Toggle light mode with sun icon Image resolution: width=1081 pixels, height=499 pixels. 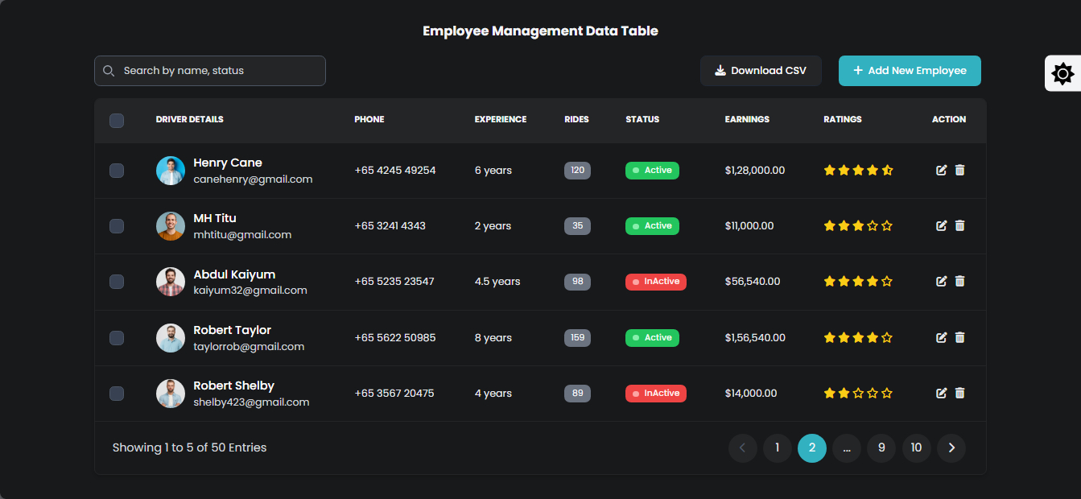pyautogui.click(x=1062, y=74)
